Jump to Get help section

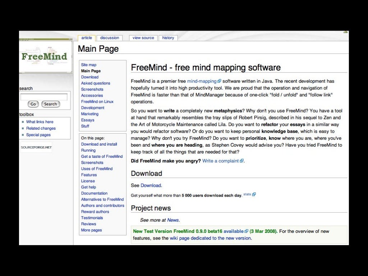click(88, 187)
